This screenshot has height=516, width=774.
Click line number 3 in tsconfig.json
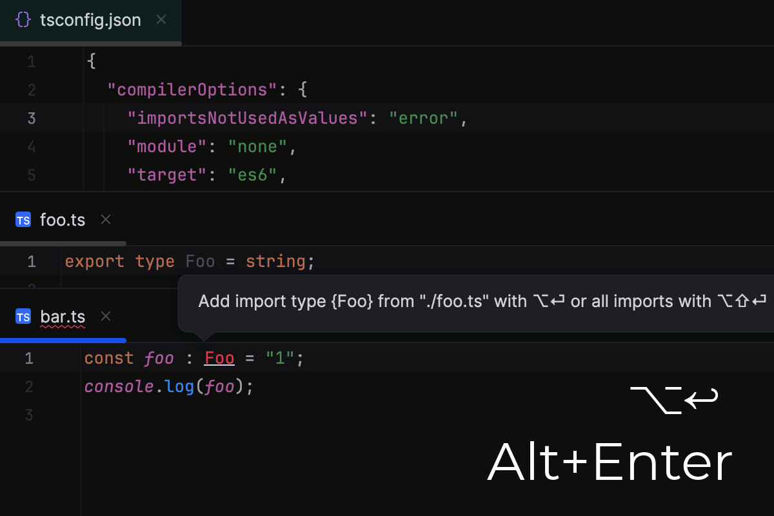pos(31,117)
